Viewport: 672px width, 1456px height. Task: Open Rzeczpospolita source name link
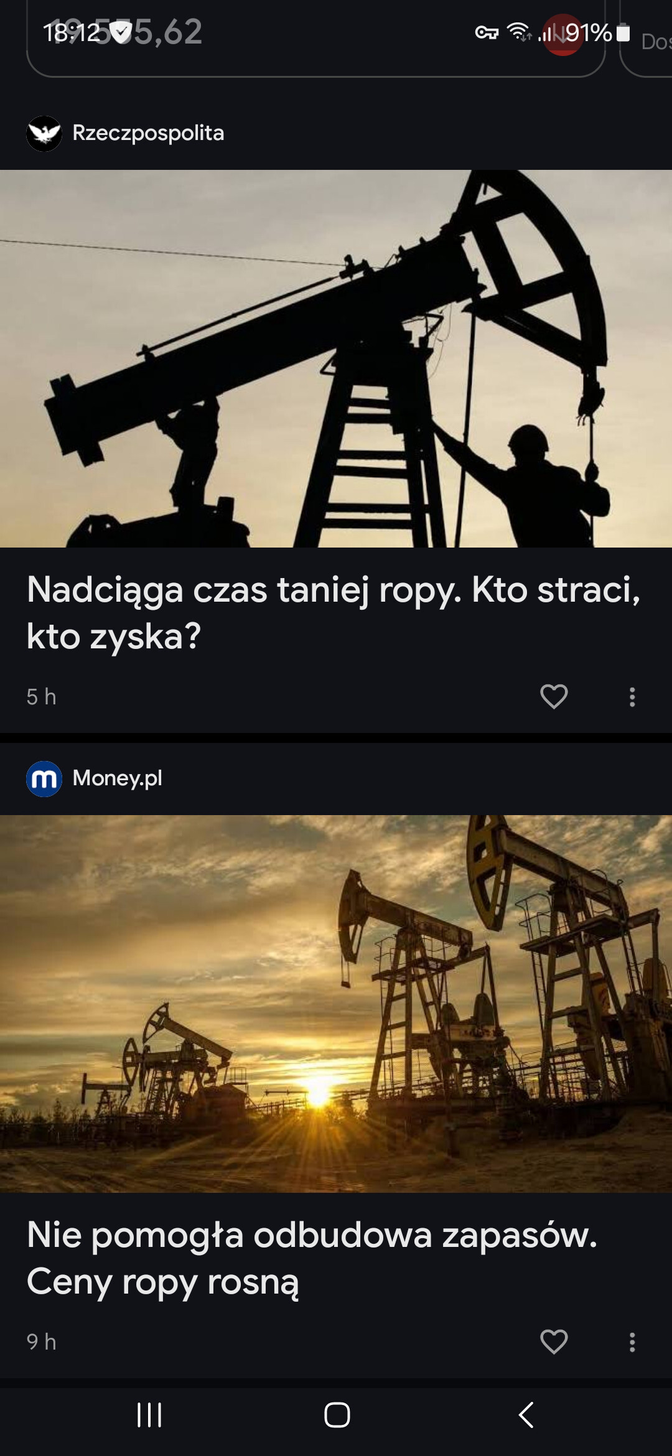pyautogui.click(x=148, y=133)
